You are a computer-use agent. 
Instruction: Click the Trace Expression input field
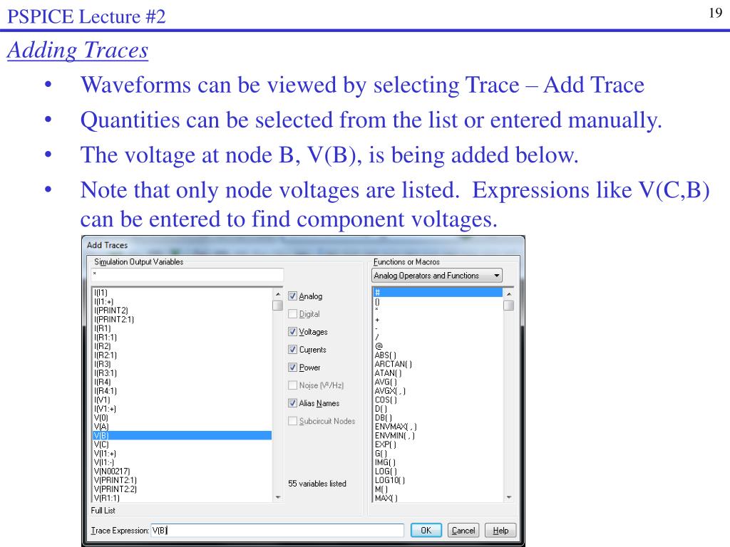click(x=277, y=530)
